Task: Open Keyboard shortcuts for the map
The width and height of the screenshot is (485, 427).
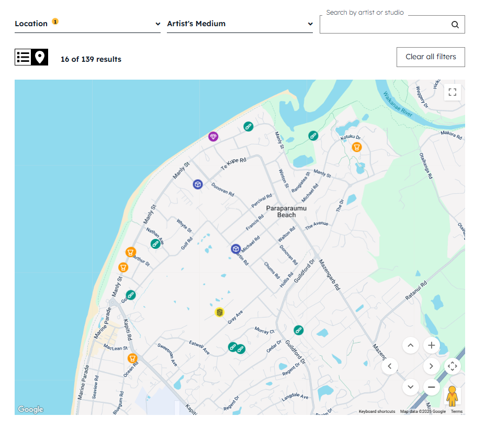Action: coord(377,411)
